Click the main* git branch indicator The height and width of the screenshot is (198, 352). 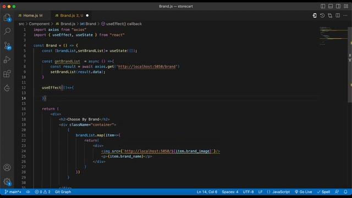pos(13,192)
